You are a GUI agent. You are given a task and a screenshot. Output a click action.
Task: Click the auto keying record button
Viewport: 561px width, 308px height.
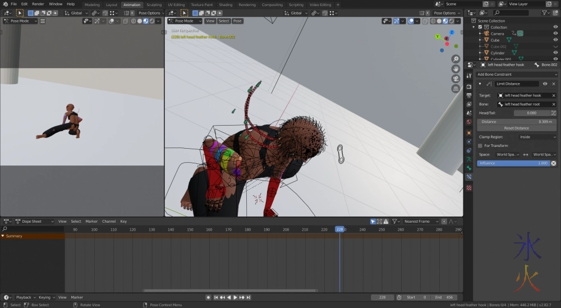[x=208, y=297]
